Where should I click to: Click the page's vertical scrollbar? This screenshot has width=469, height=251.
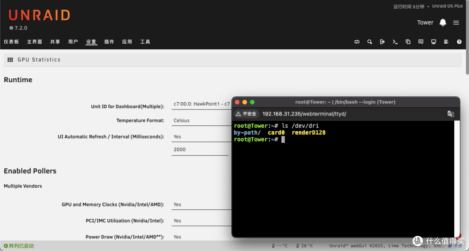pos(467,37)
